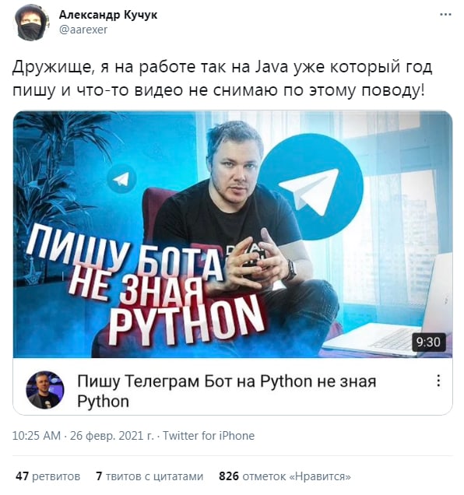This screenshot has height=495, width=464.
Task: Open video title Пишу Телеграм Бот на Python
Action: [227, 391]
